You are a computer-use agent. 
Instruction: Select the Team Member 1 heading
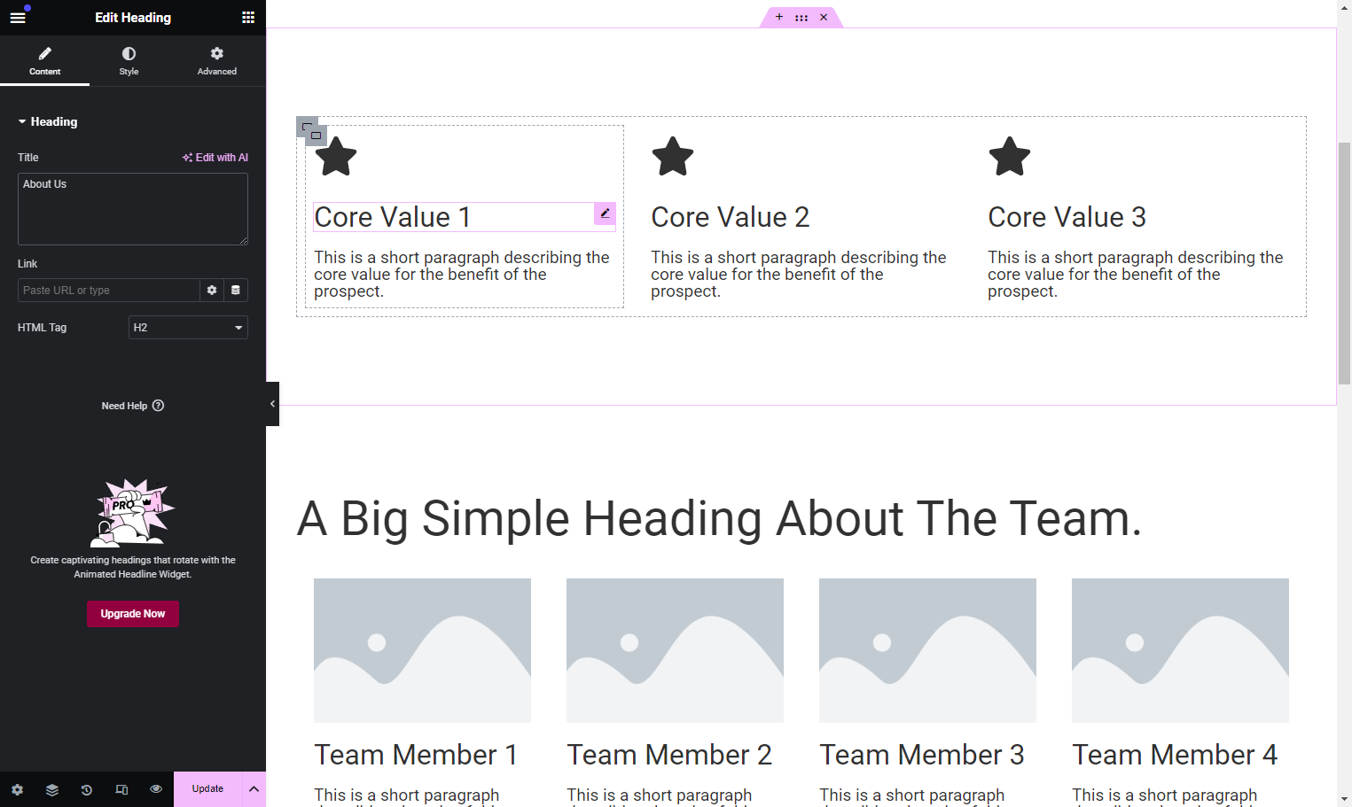point(416,755)
